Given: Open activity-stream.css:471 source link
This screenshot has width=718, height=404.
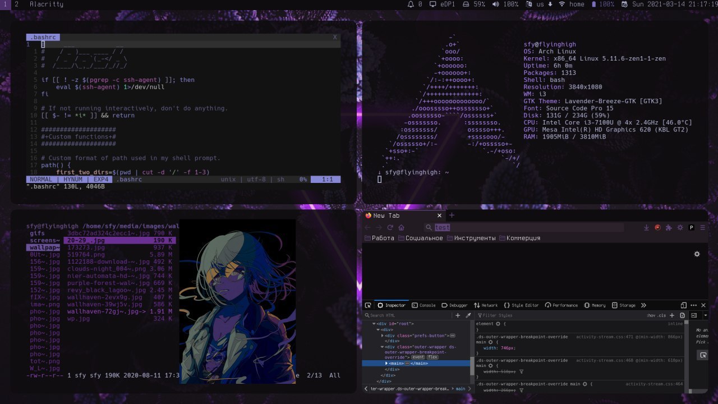Looking at the screenshot, I should point(629,337).
